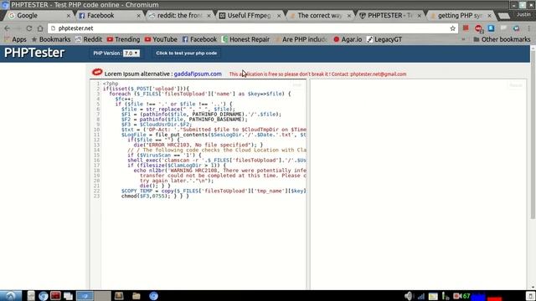Open the Reddit bookmark

click(89, 39)
